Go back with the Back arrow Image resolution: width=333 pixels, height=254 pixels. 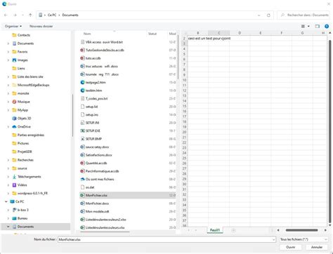coord(6,15)
